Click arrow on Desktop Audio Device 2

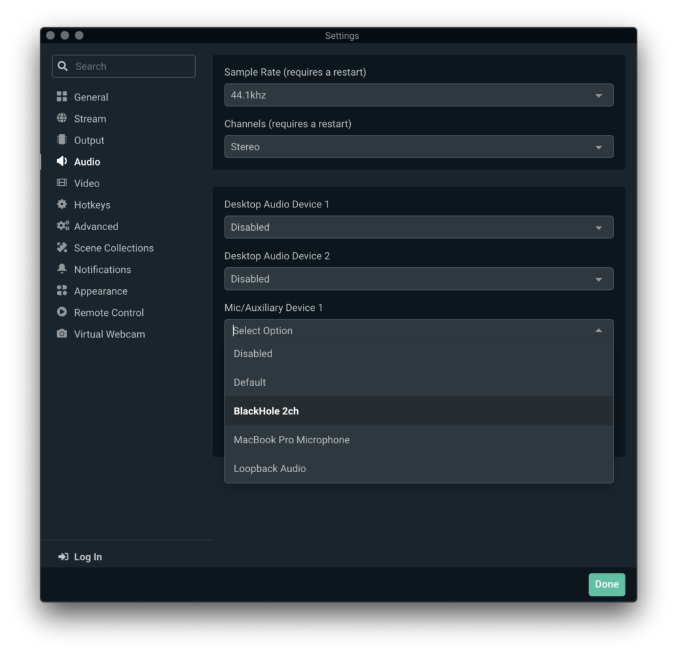(x=598, y=279)
